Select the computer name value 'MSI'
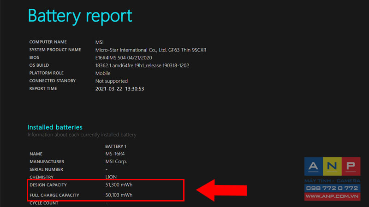Screen dimensions: 369x207 [x=99, y=42]
